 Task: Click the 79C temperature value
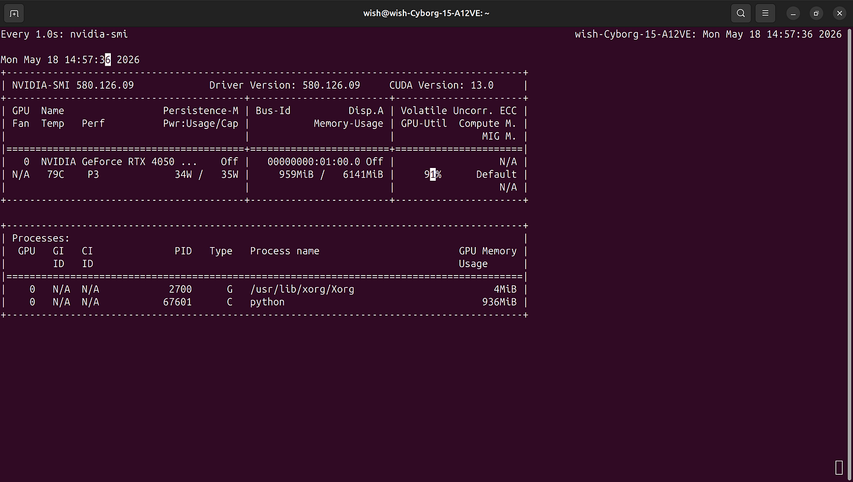pyautogui.click(x=55, y=175)
